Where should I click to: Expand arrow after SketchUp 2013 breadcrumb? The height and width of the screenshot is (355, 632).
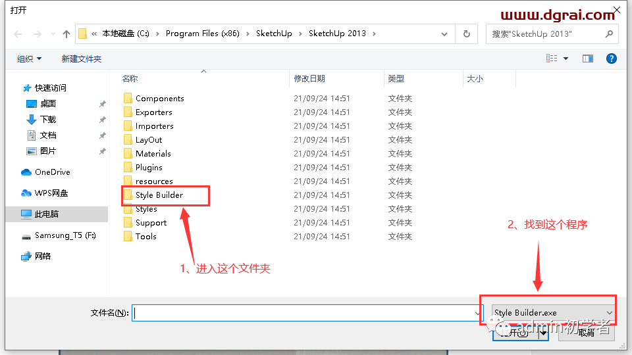point(374,34)
